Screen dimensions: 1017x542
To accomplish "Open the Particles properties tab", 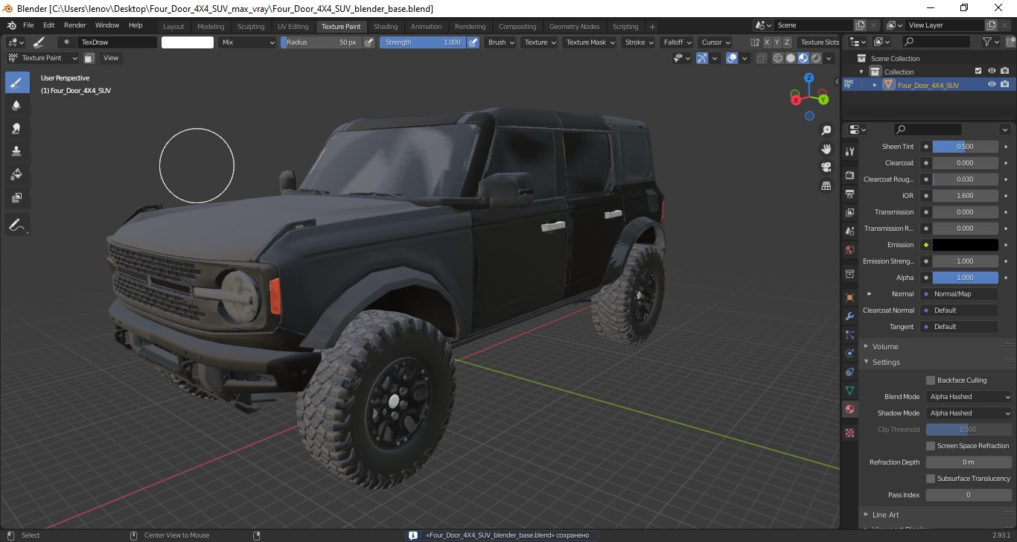I will (849, 334).
